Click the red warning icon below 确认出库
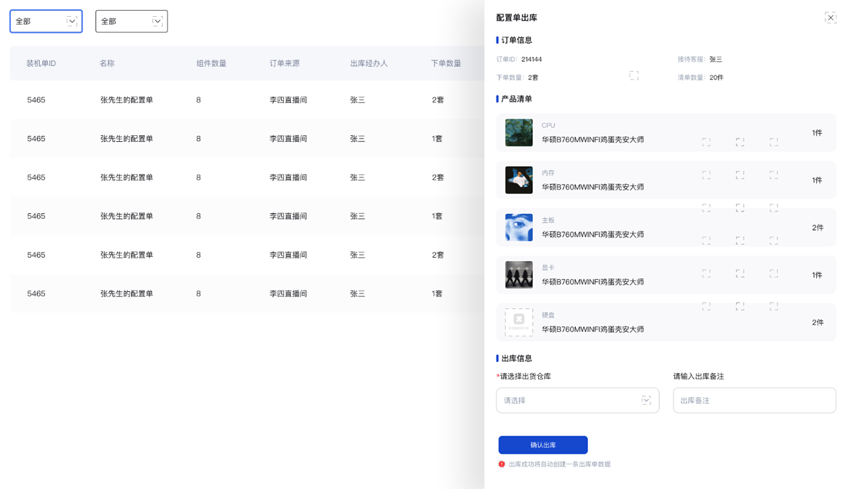The width and height of the screenshot is (847, 489). pyautogui.click(x=502, y=464)
